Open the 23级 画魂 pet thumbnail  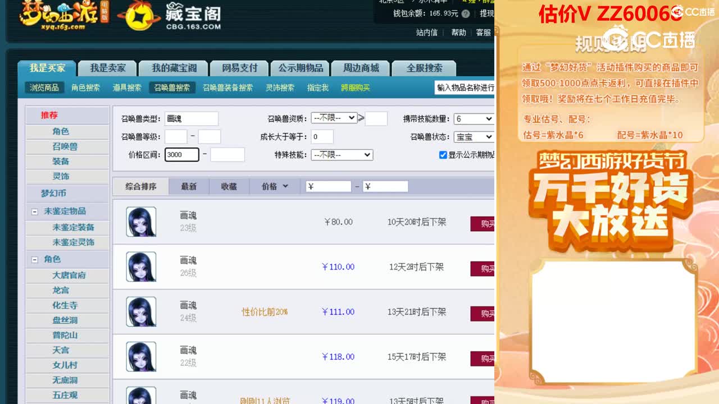[141, 222]
